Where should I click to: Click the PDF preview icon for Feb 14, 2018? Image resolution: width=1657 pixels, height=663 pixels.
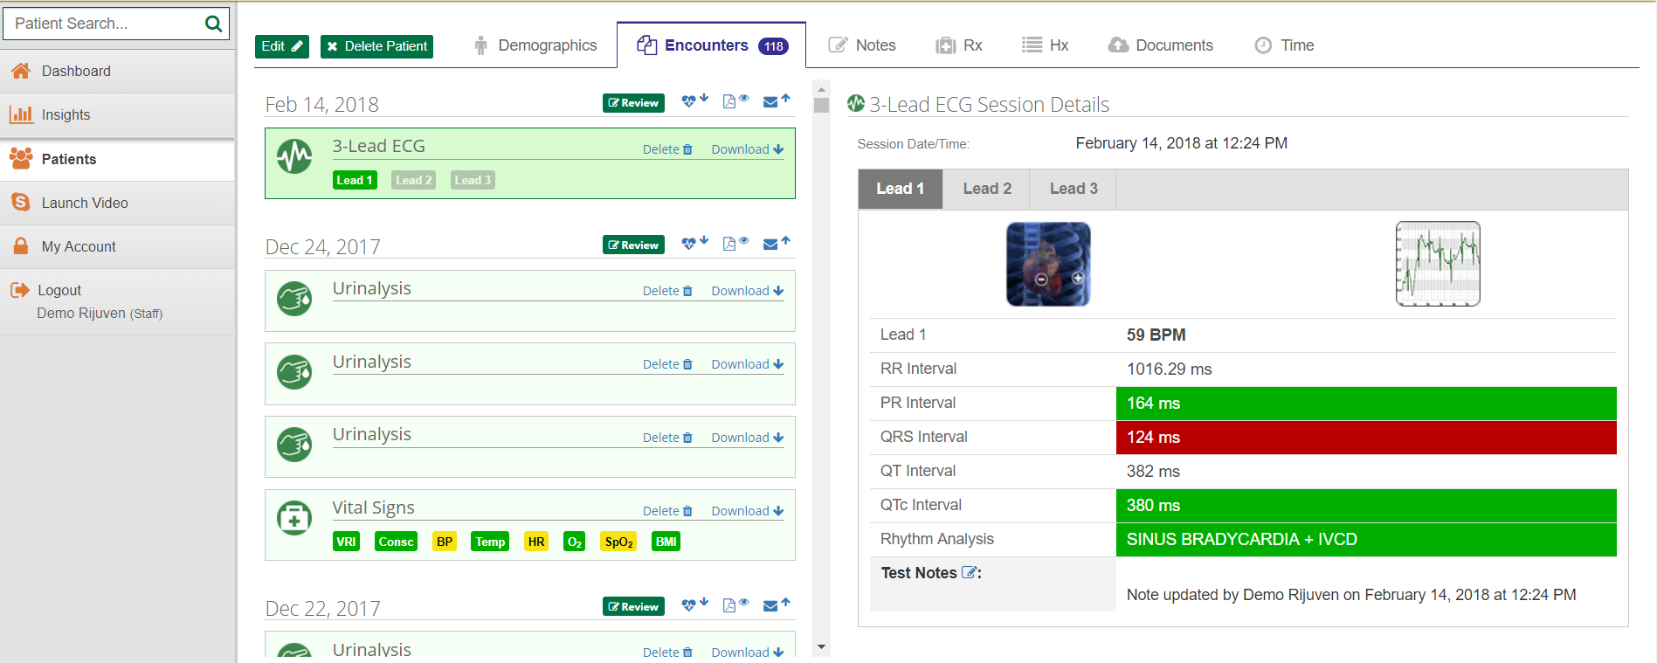coord(735,101)
